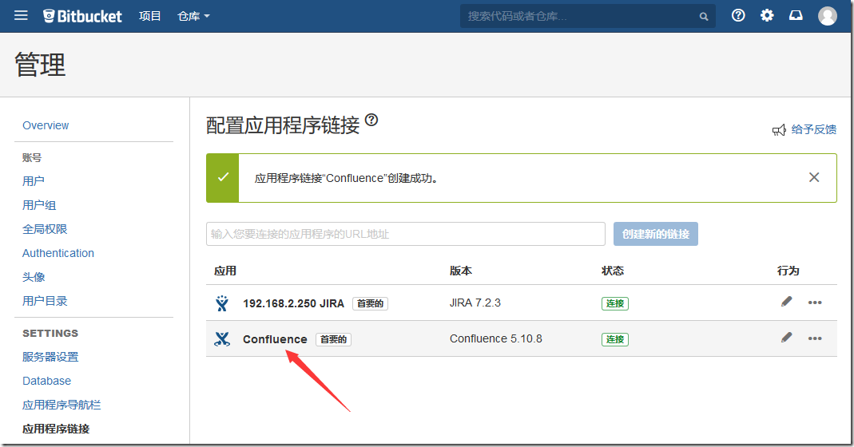Dismiss the success message banner
The height and width of the screenshot is (447, 854).
[x=814, y=177]
